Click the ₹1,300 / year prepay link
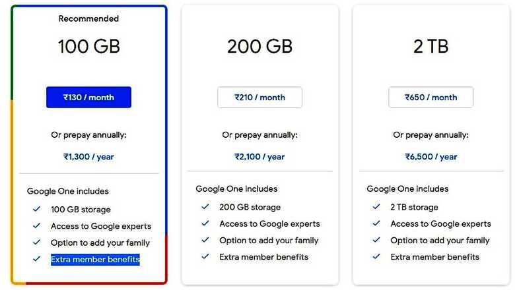This screenshot has width=515, height=290. tap(88, 157)
